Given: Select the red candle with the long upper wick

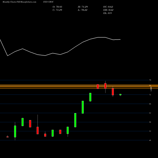Looking at the screenshot, I should click(x=38, y=131).
